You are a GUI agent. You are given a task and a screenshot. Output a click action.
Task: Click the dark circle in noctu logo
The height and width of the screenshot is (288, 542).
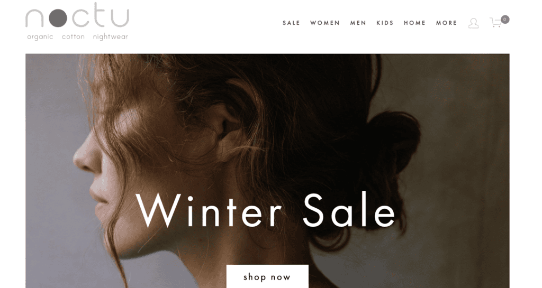[x=58, y=18]
